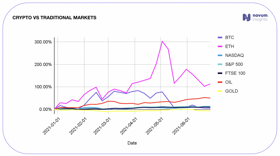
Task: Select the NASDAQ legend color marker
Action: pos(220,55)
